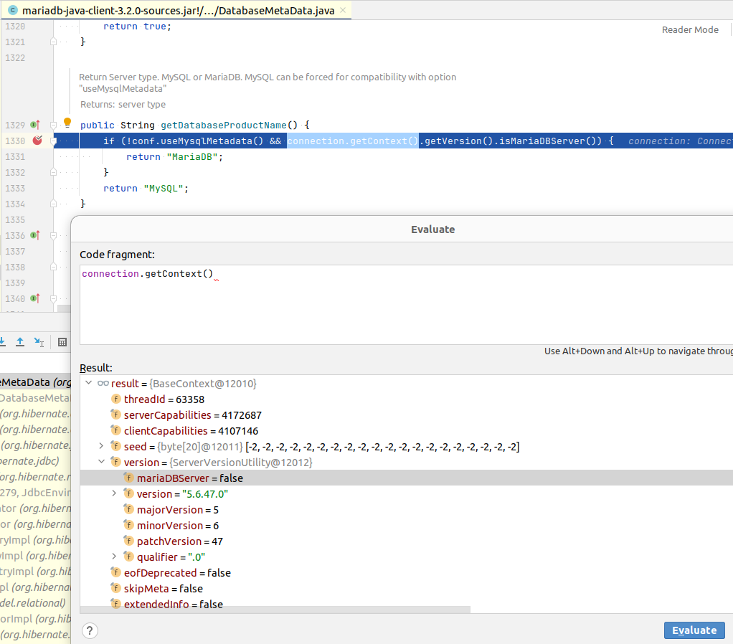The width and height of the screenshot is (733, 644).
Task: Click the Run to Cursor debugger icon
Action: [x=39, y=342]
